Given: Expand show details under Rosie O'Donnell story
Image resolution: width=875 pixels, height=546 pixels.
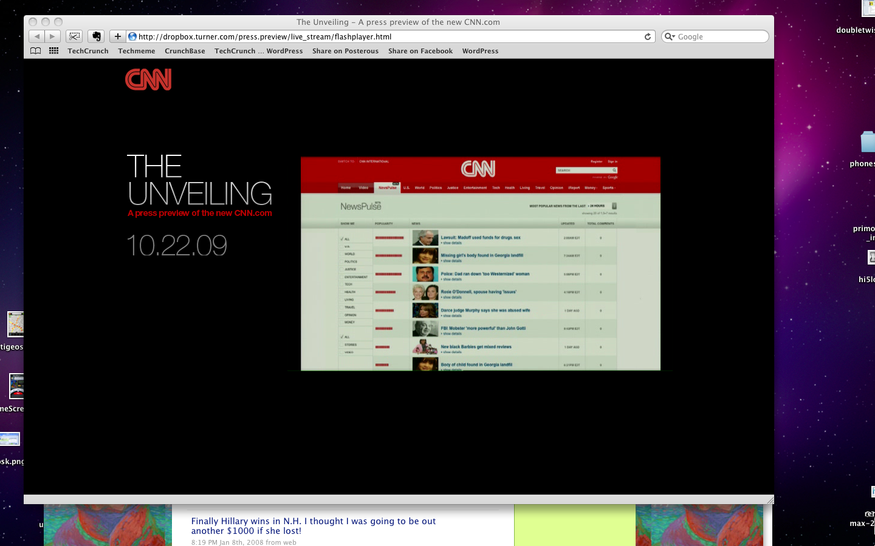Looking at the screenshot, I should click(x=451, y=297).
